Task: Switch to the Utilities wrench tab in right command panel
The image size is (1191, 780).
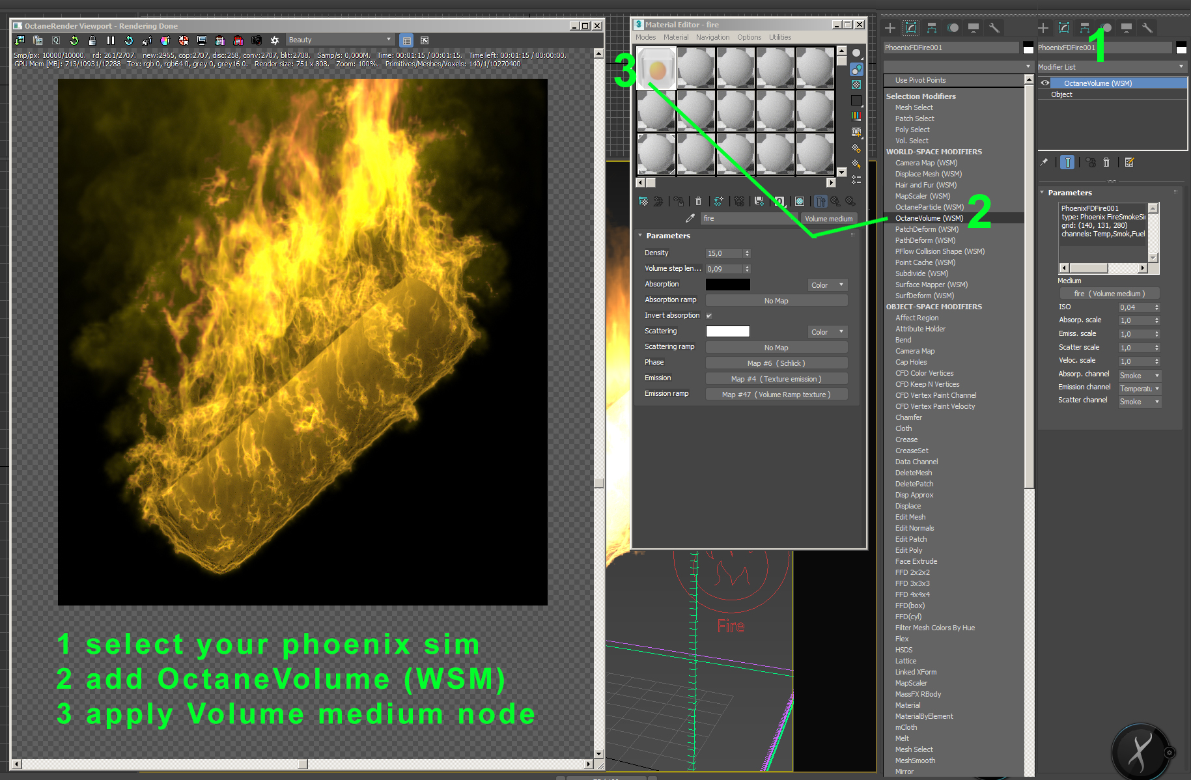Action: (1147, 27)
